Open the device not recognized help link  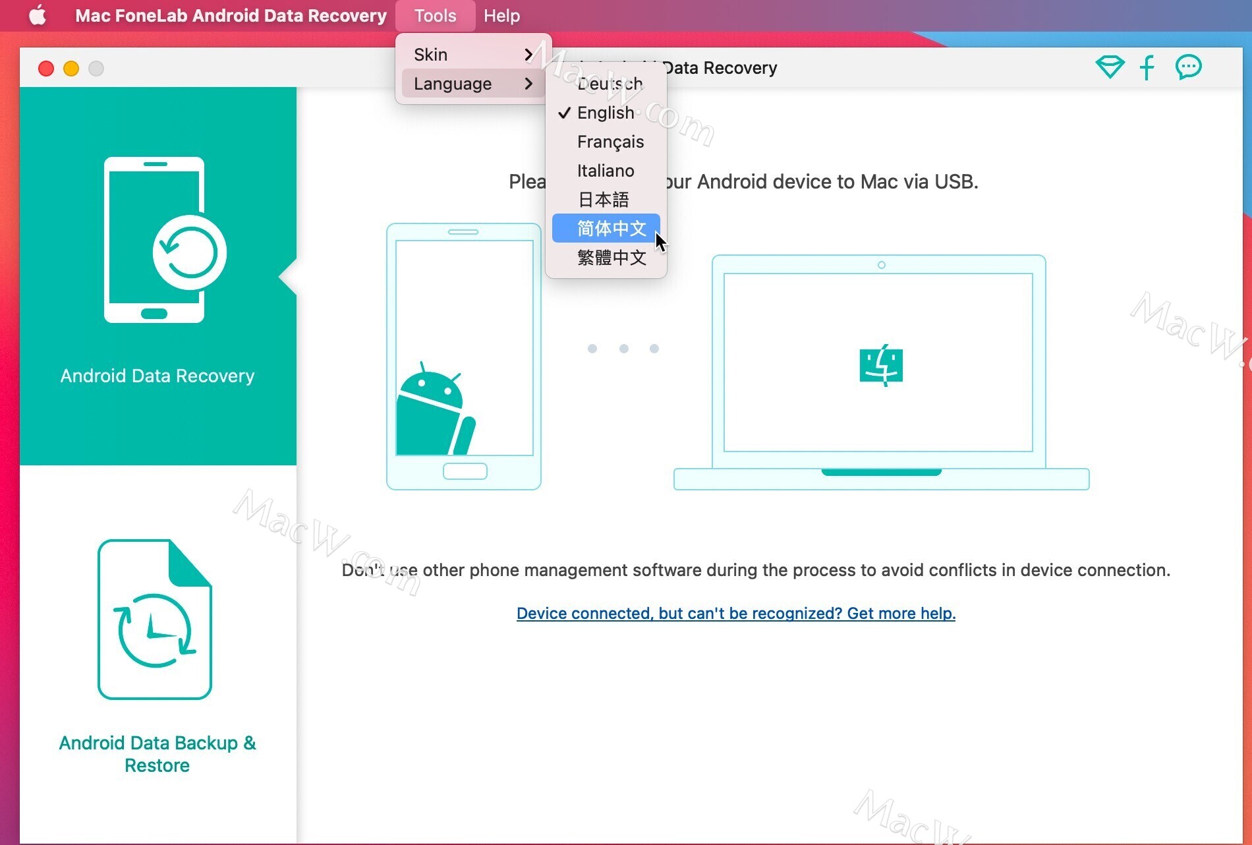736,614
